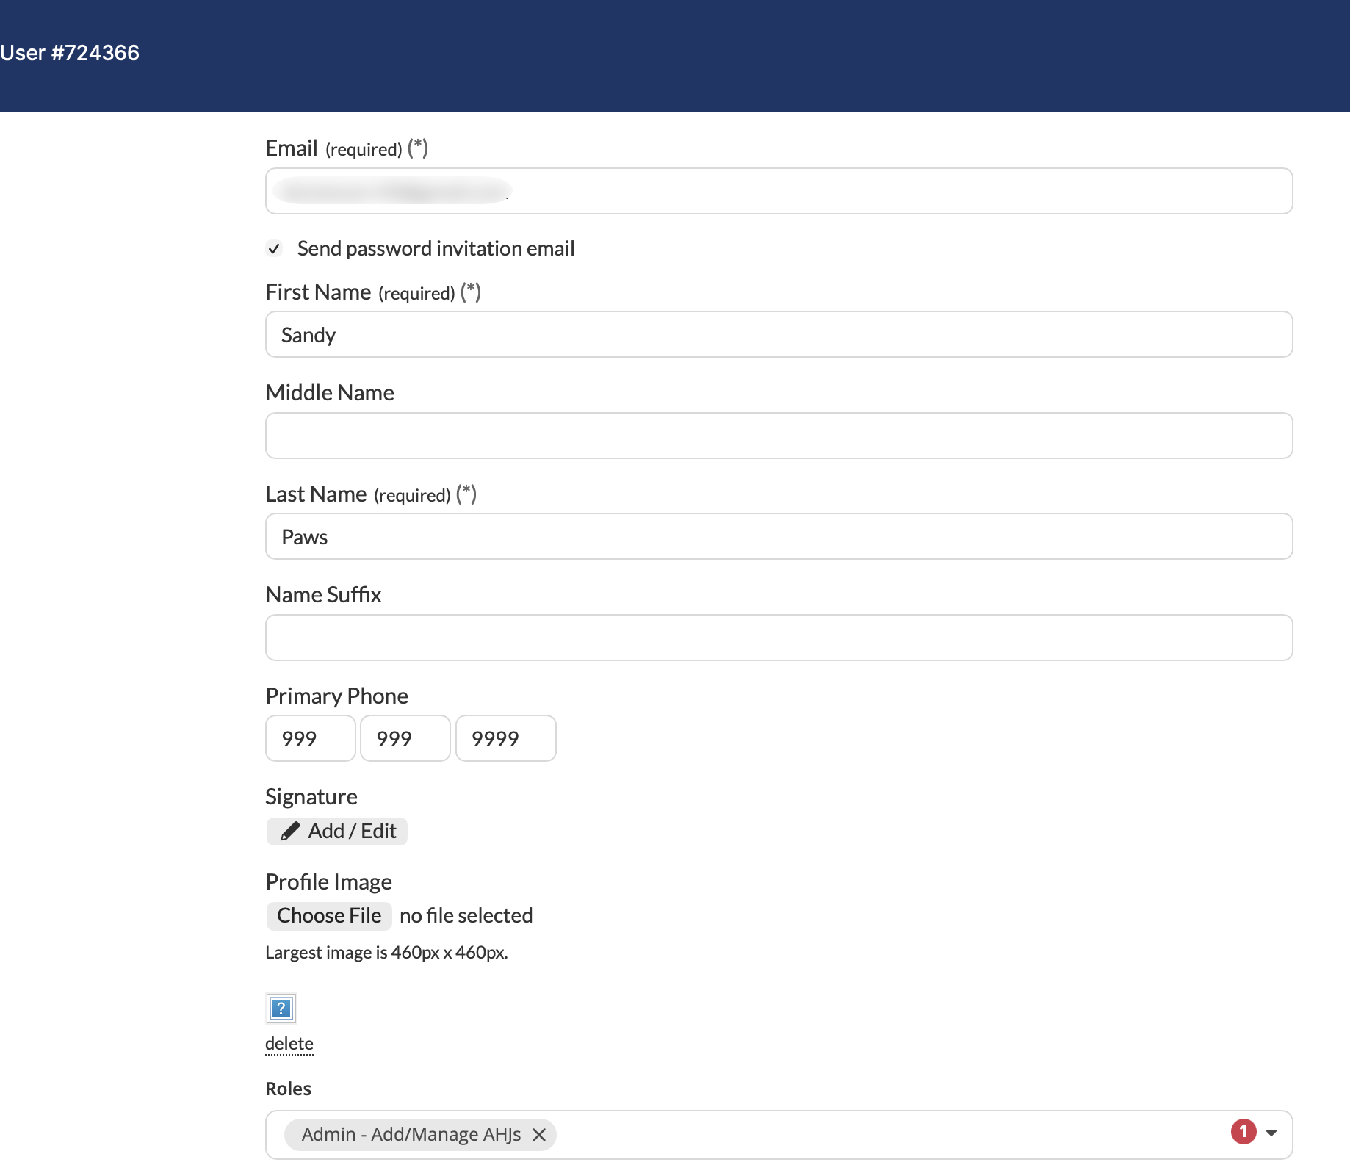Click the phone last four digits field
Screen dimensions: 1350x1165
506,738
